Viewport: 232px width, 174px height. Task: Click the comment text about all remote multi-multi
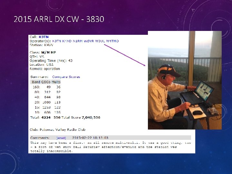click(111, 147)
